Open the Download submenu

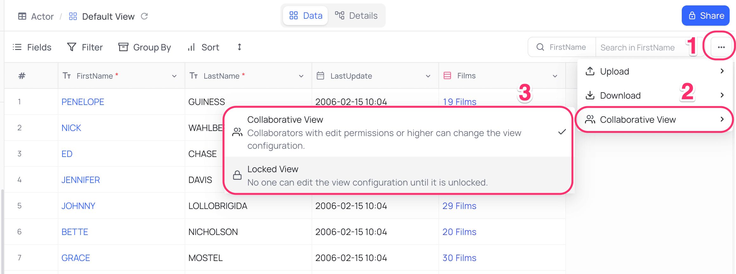(655, 95)
